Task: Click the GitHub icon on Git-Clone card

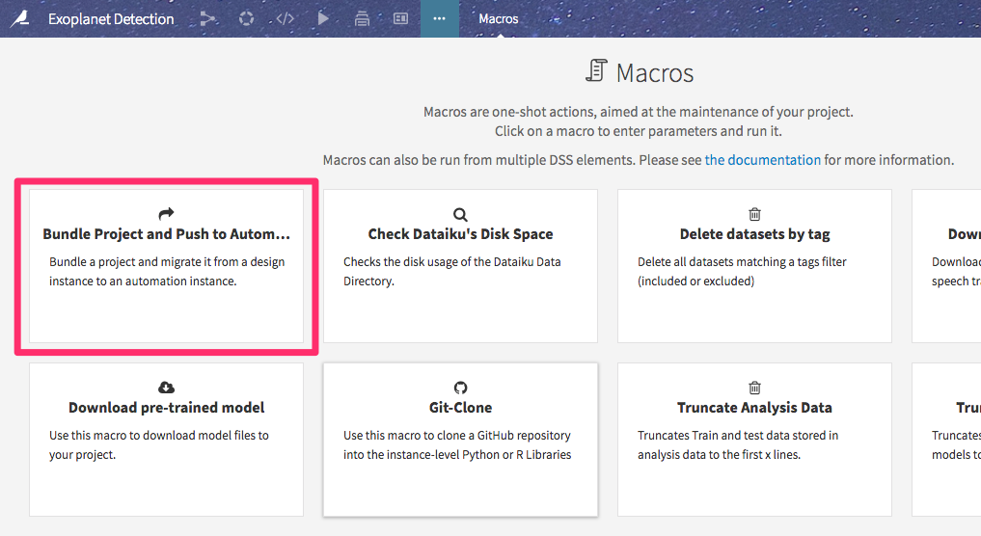Action: click(x=460, y=388)
